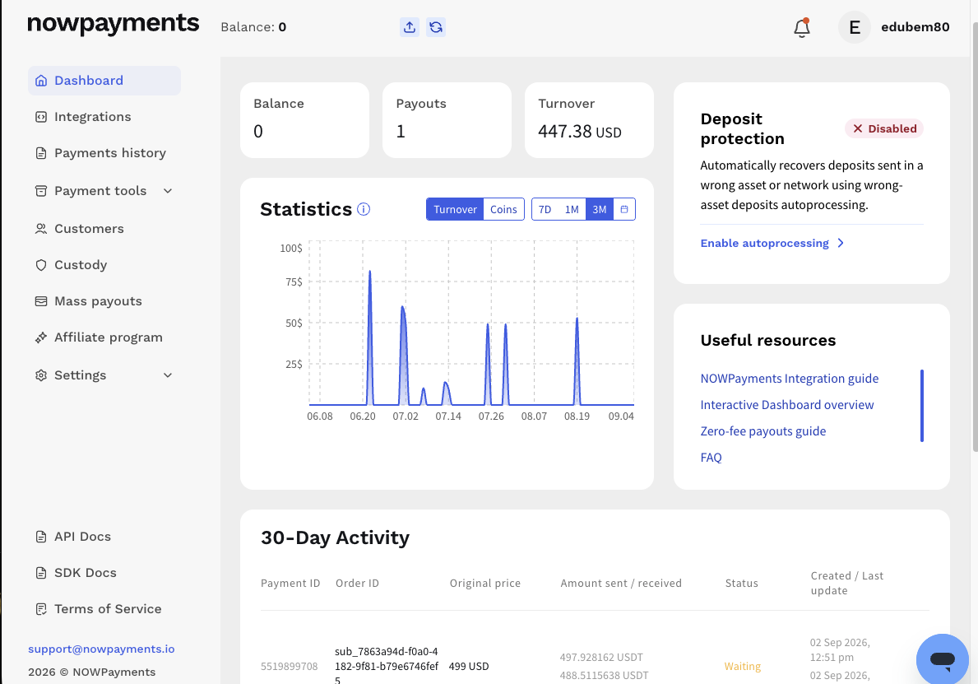978x684 pixels.
Task: Click the Payouts card
Action: click(447, 120)
